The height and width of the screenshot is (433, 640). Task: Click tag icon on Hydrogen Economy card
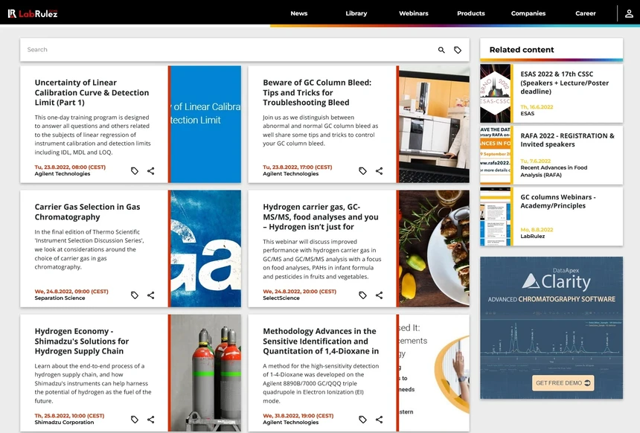pyautogui.click(x=134, y=419)
